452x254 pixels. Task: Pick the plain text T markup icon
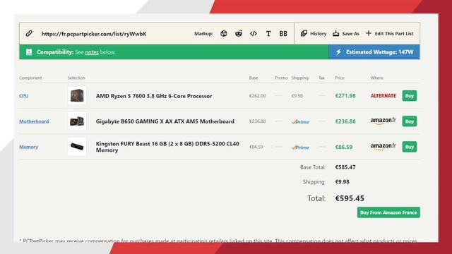point(268,34)
